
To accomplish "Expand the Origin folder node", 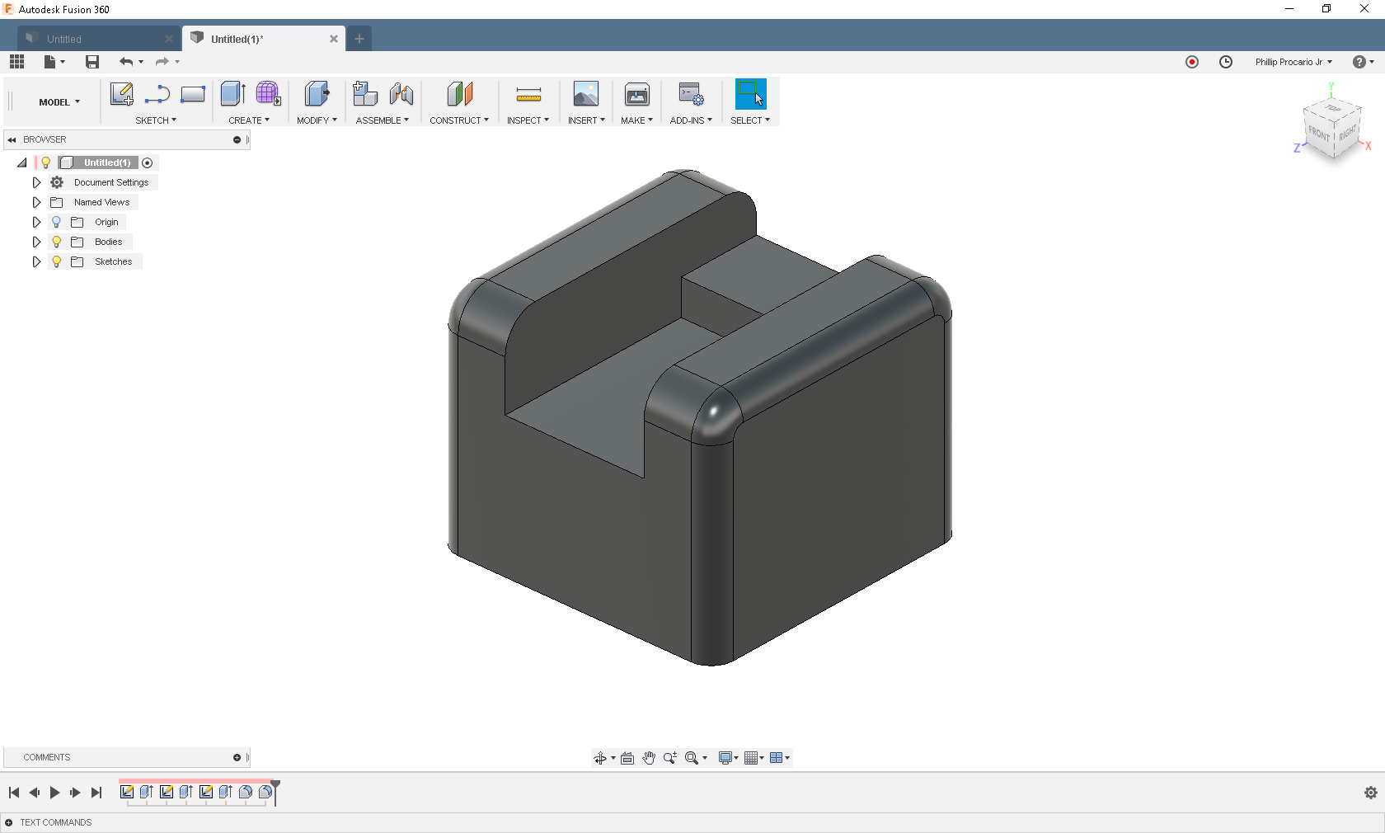I will pyautogui.click(x=36, y=222).
